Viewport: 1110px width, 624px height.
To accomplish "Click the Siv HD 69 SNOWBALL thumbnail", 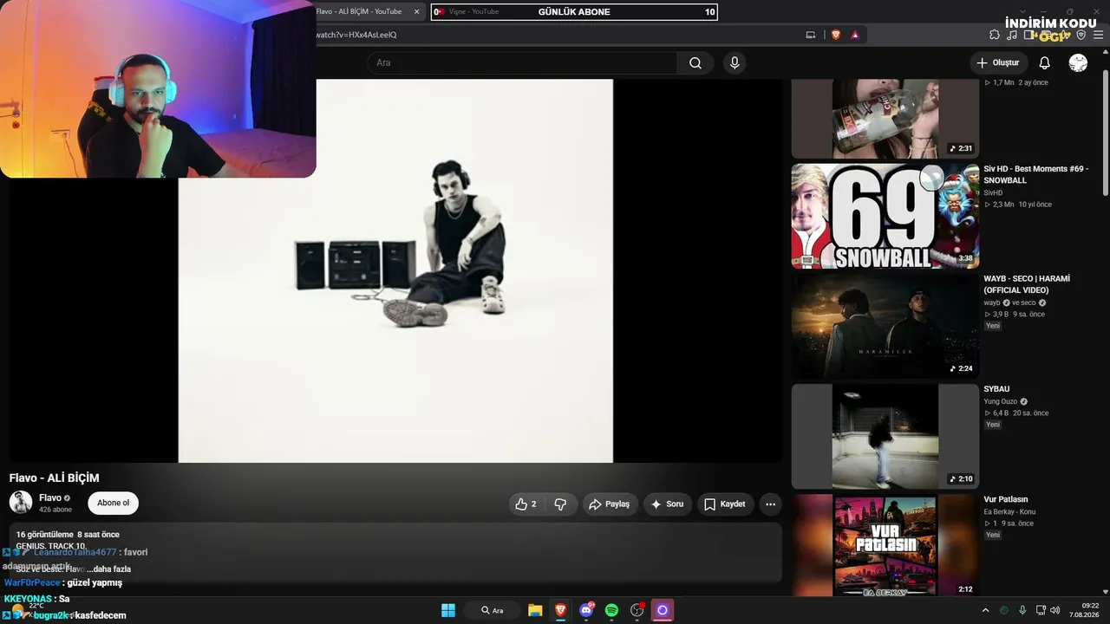I will click(885, 216).
